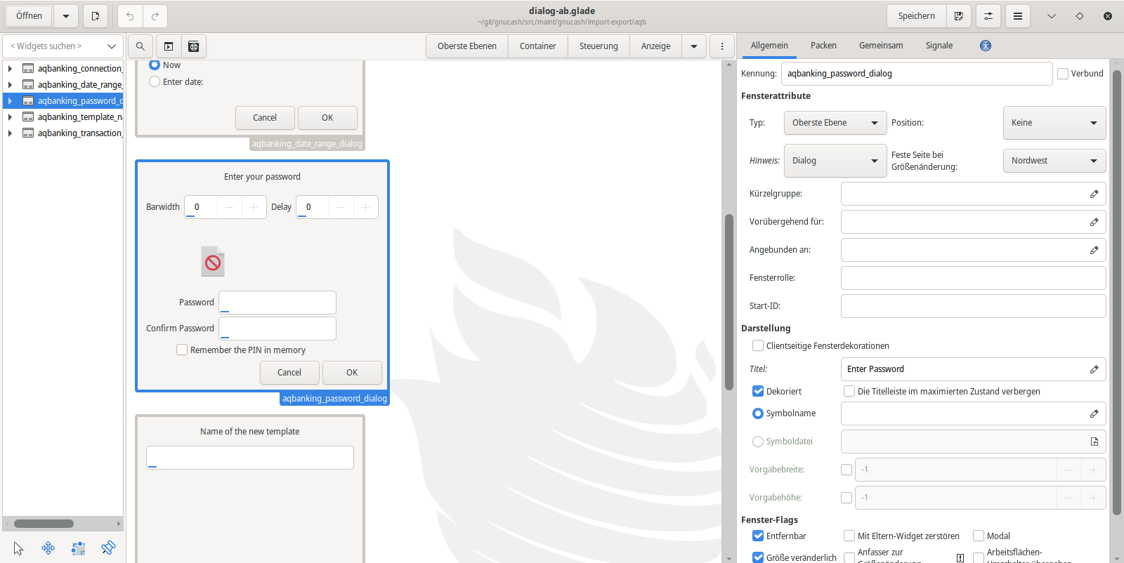Enable the Verbund checkbox

tap(1063, 74)
